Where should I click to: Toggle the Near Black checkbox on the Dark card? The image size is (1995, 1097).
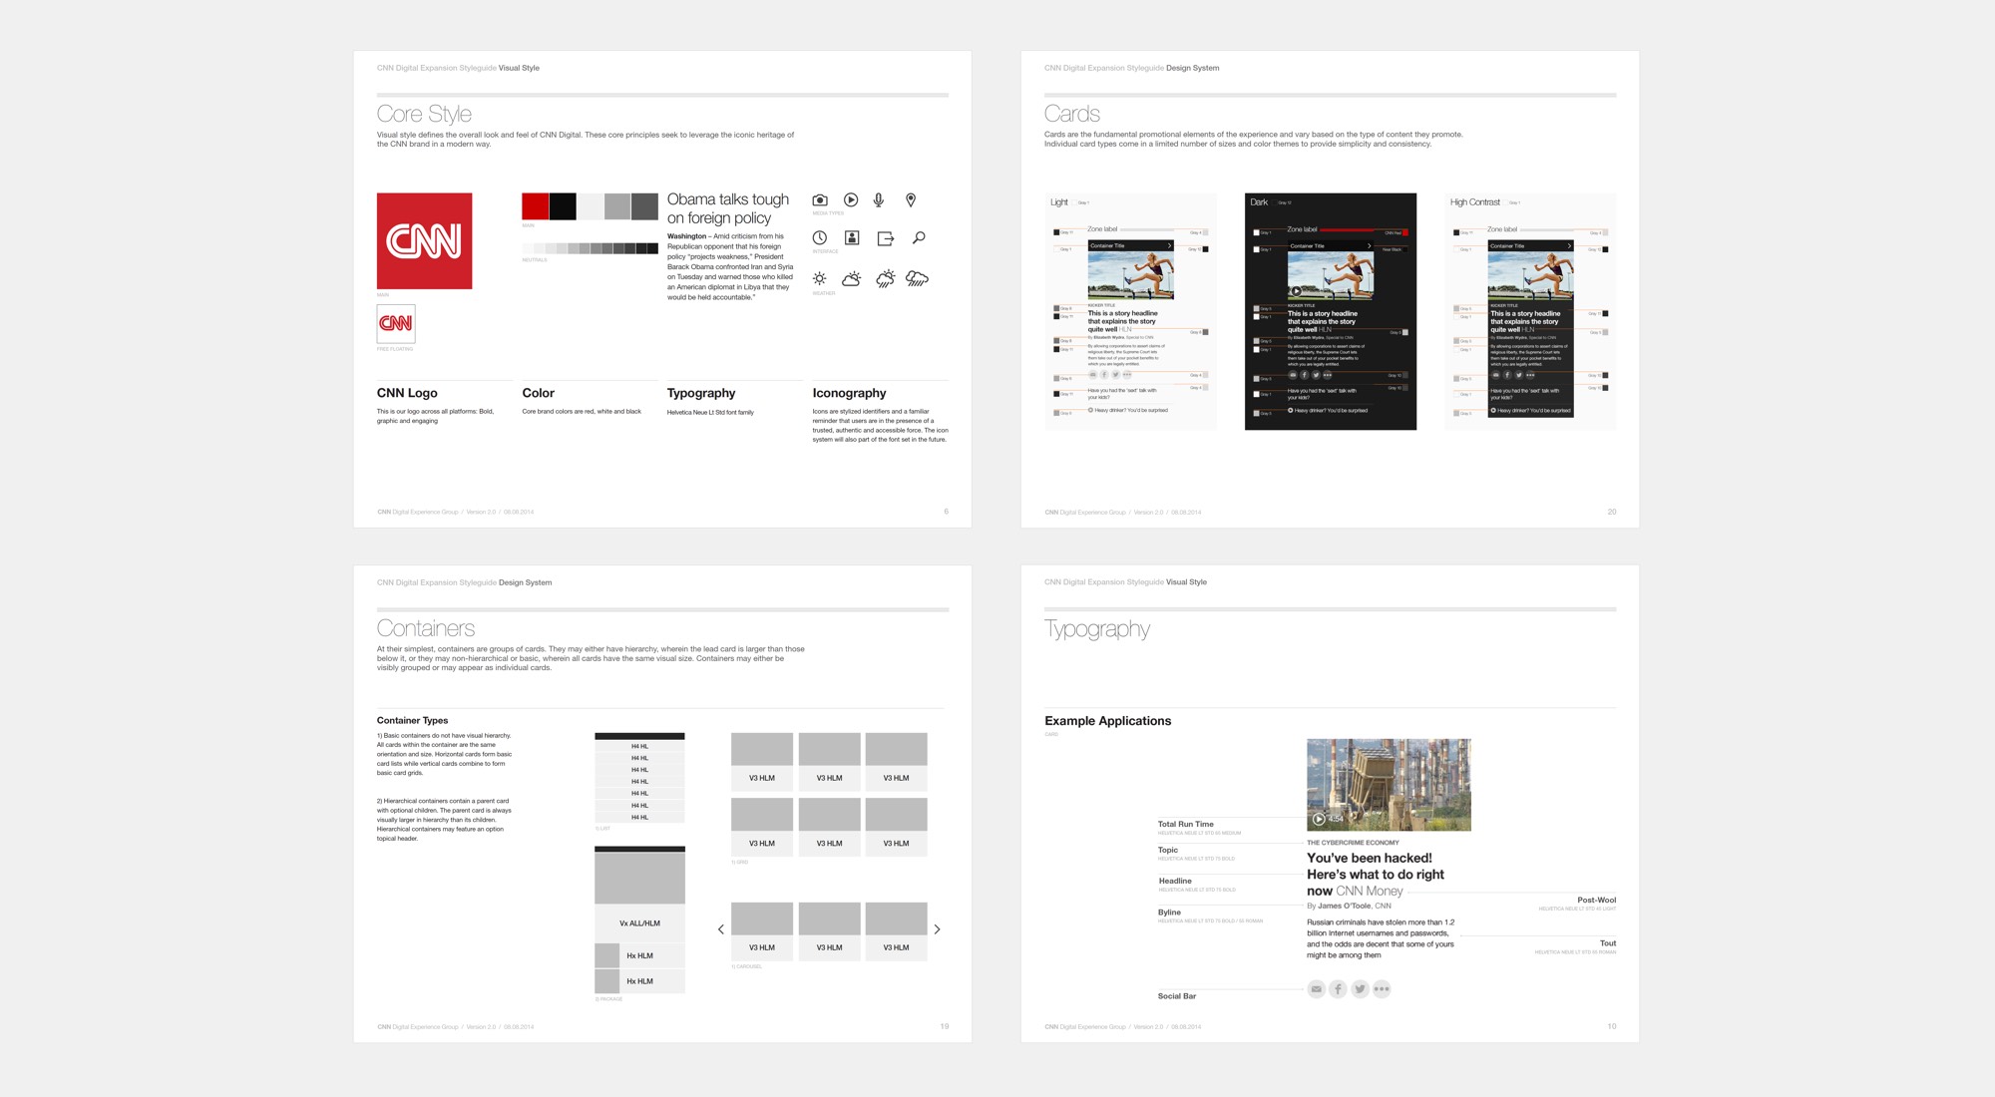pos(1404,248)
